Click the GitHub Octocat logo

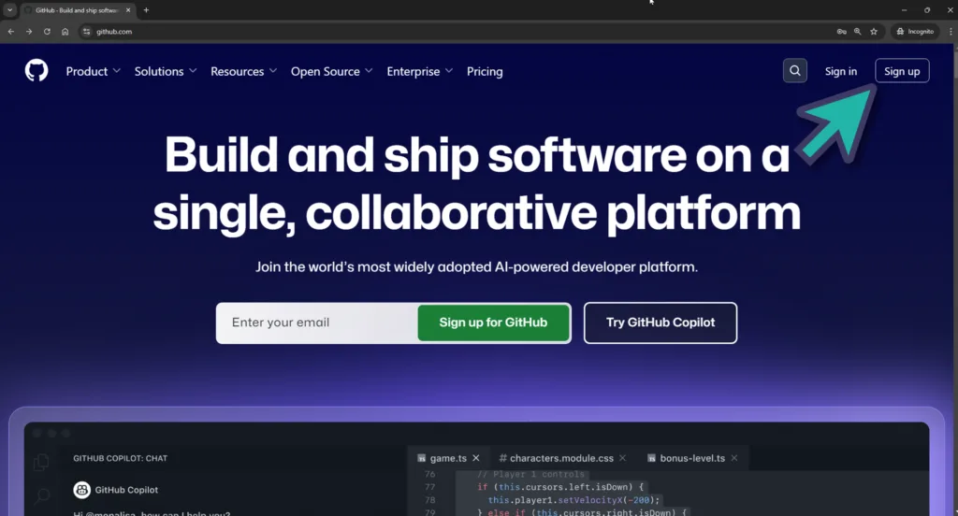click(x=36, y=71)
